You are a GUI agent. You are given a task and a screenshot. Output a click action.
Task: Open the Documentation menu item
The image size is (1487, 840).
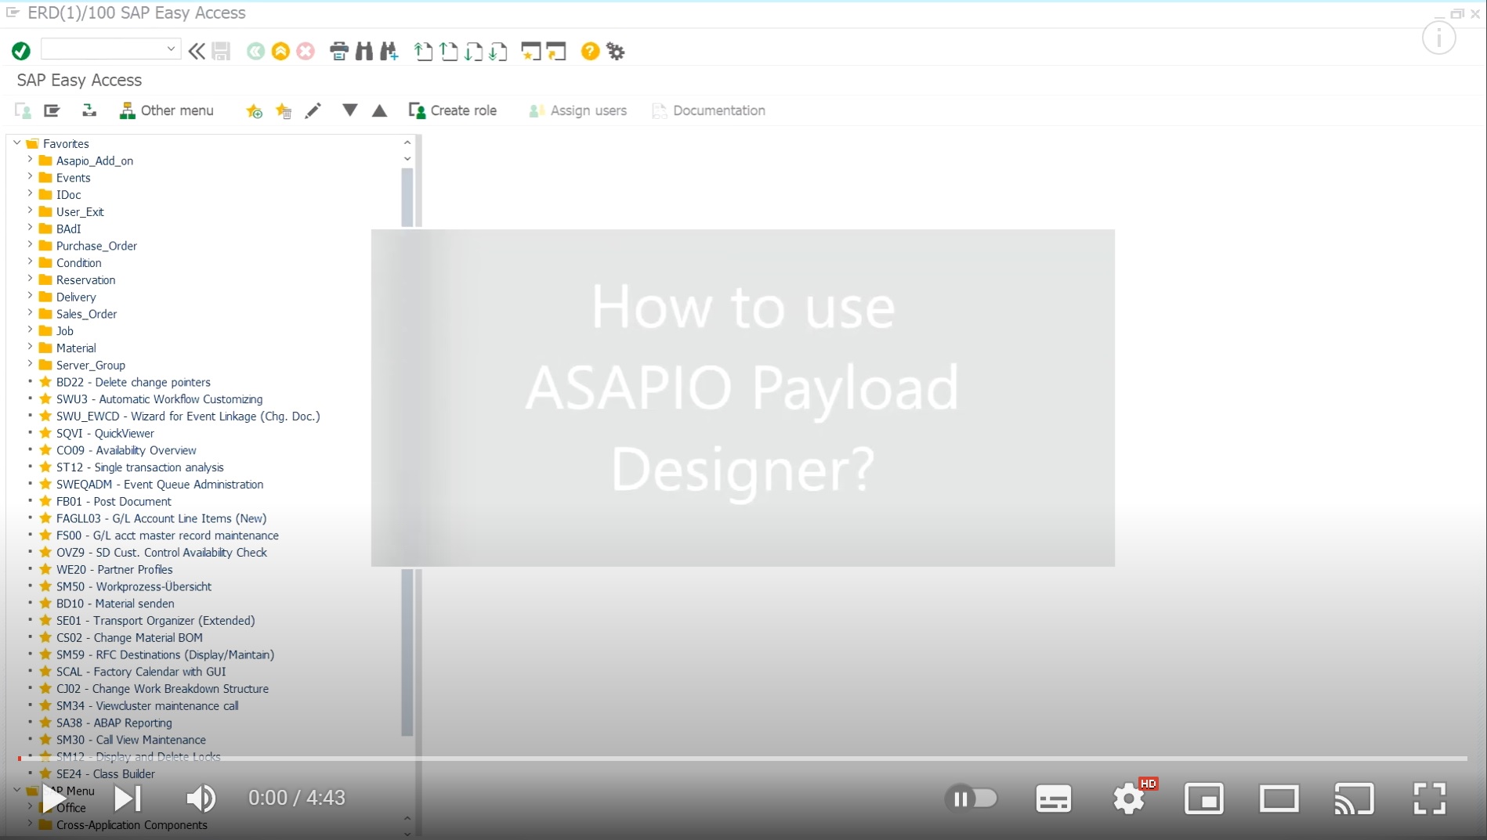coord(707,110)
